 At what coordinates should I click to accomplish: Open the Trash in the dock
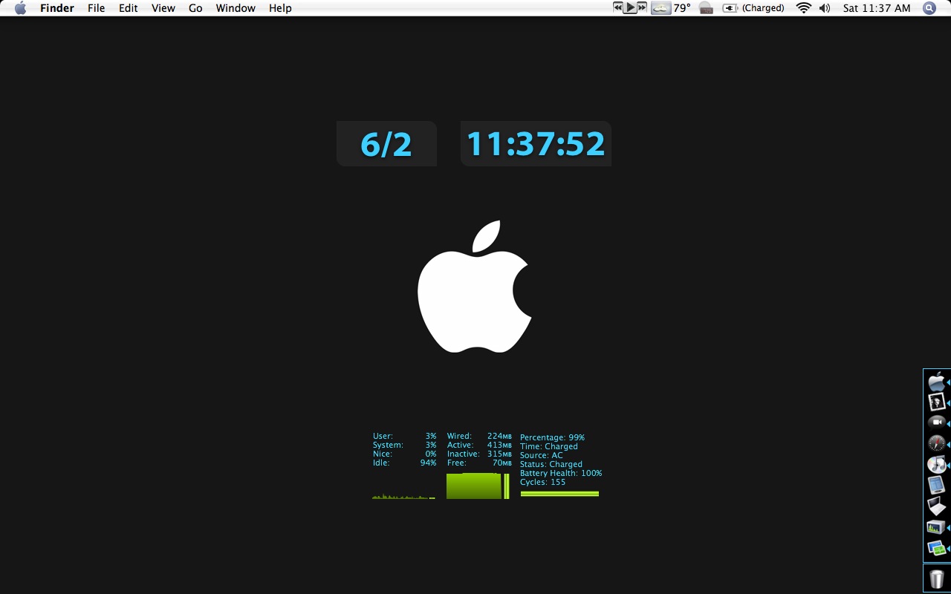click(937, 579)
